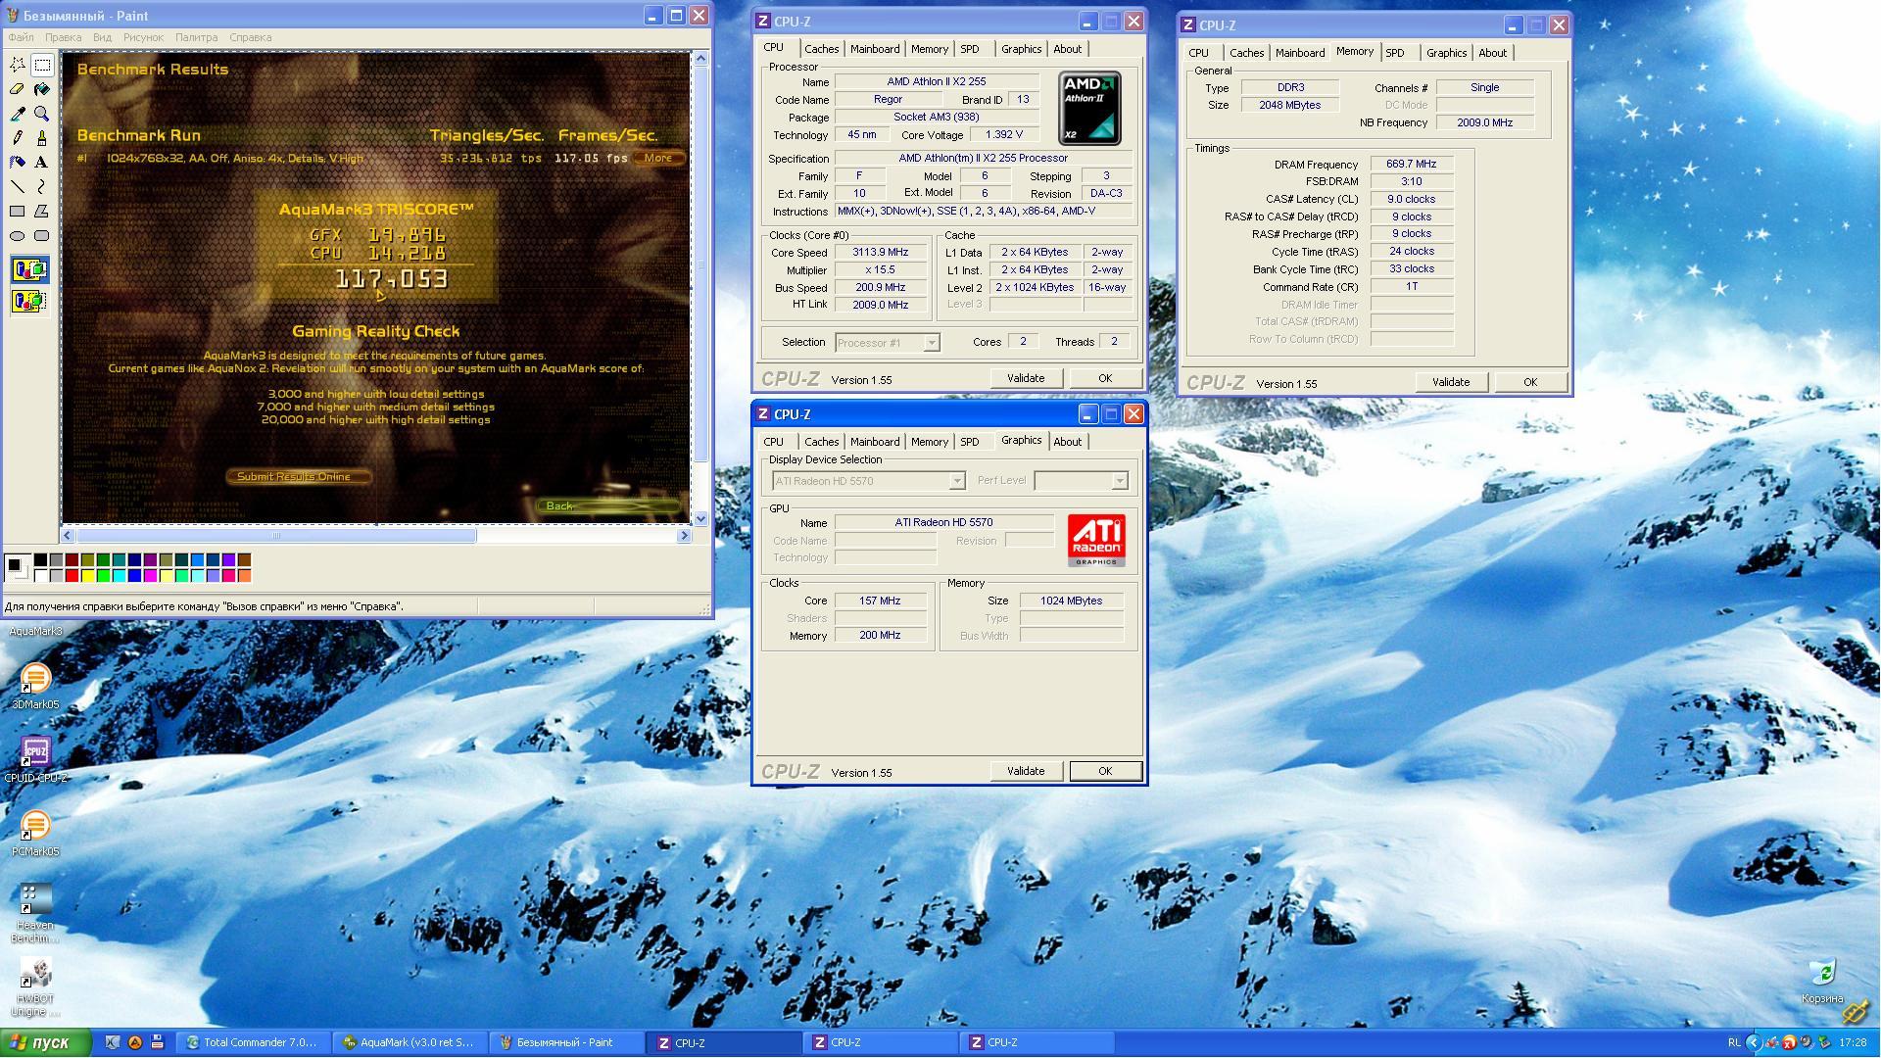Click Paint's horizontal scrollbar right arrow
1881x1058 pixels.
(684, 536)
